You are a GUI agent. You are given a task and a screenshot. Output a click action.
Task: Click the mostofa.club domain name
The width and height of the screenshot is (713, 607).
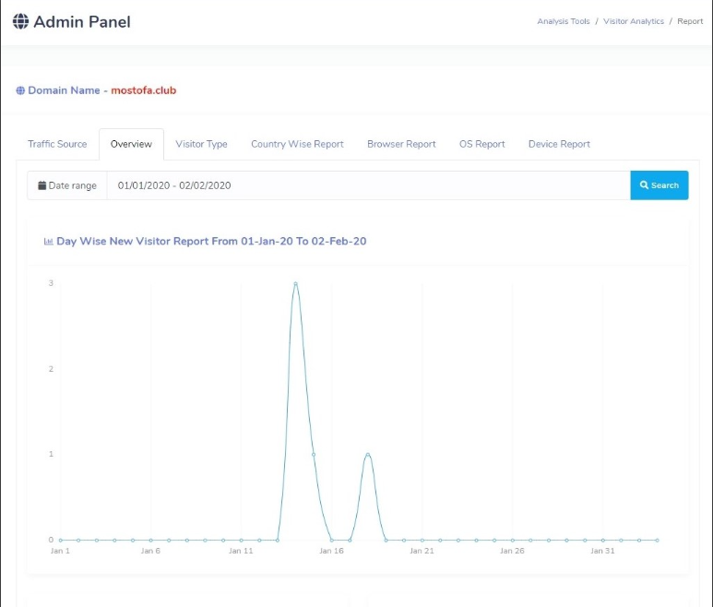[x=143, y=90]
